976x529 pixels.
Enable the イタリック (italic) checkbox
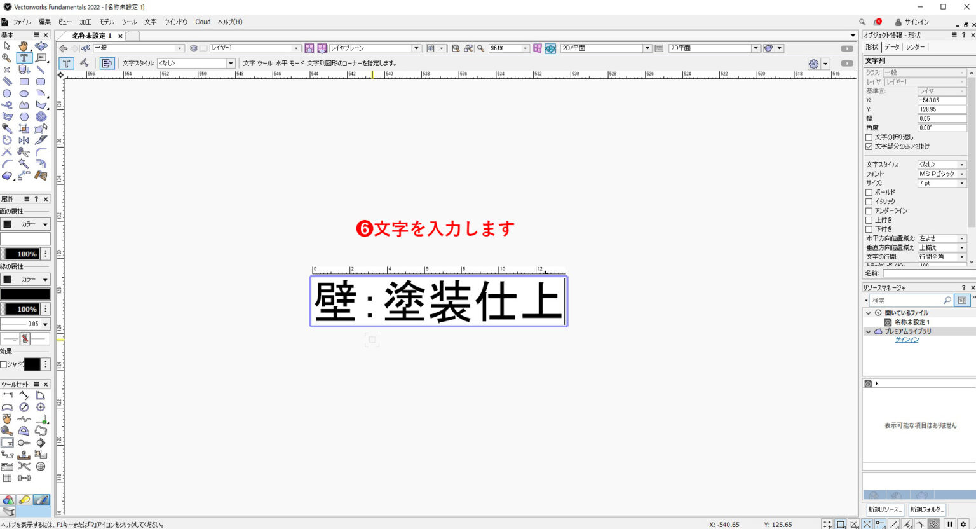tap(869, 202)
